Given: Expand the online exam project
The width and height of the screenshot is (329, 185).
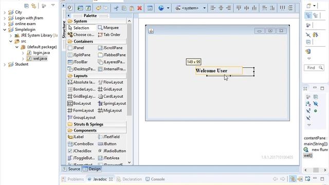Looking at the screenshot, I should click(x=5, y=24).
